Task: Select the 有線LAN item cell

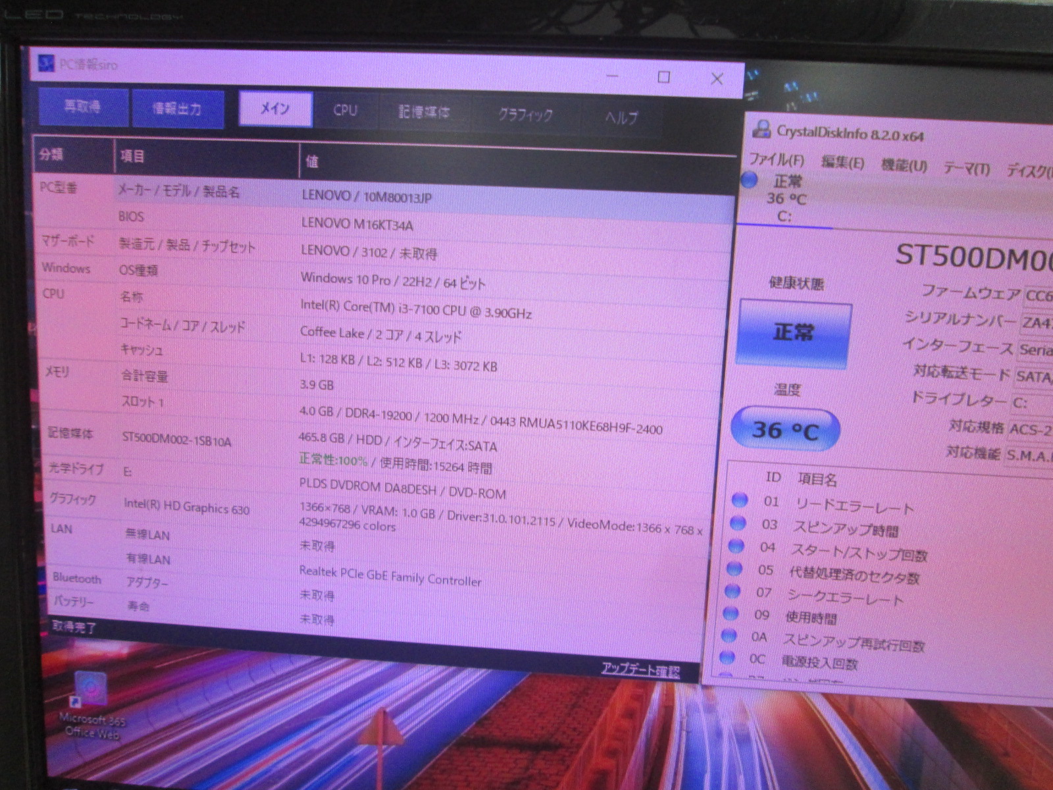Action: pos(148,559)
